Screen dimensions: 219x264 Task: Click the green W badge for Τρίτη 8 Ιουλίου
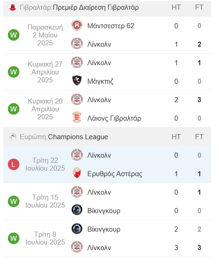[x=13, y=238]
